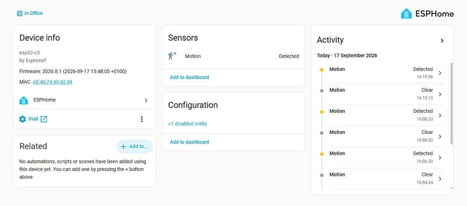Click the ESPHome label in Device info
The height and width of the screenshot is (206, 467).
pos(45,100)
